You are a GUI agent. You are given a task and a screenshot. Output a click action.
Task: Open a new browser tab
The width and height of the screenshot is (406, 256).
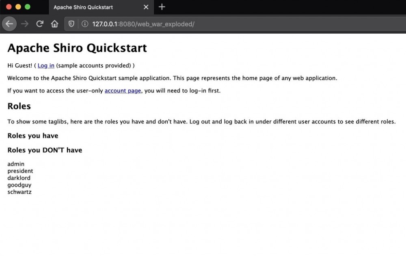(x=162, y=7)
